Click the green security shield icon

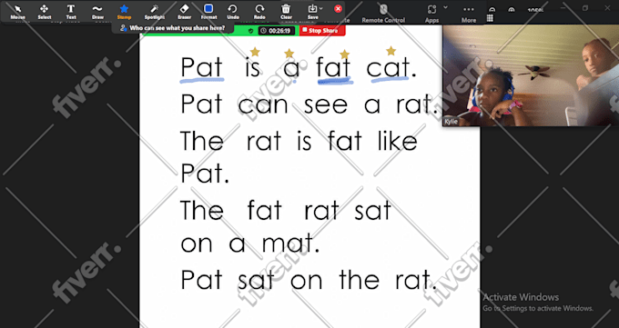point(250,31)
